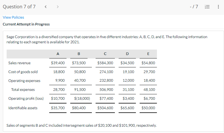Click column header E
This screenshot has width=224, height=133.
point(148,54)
